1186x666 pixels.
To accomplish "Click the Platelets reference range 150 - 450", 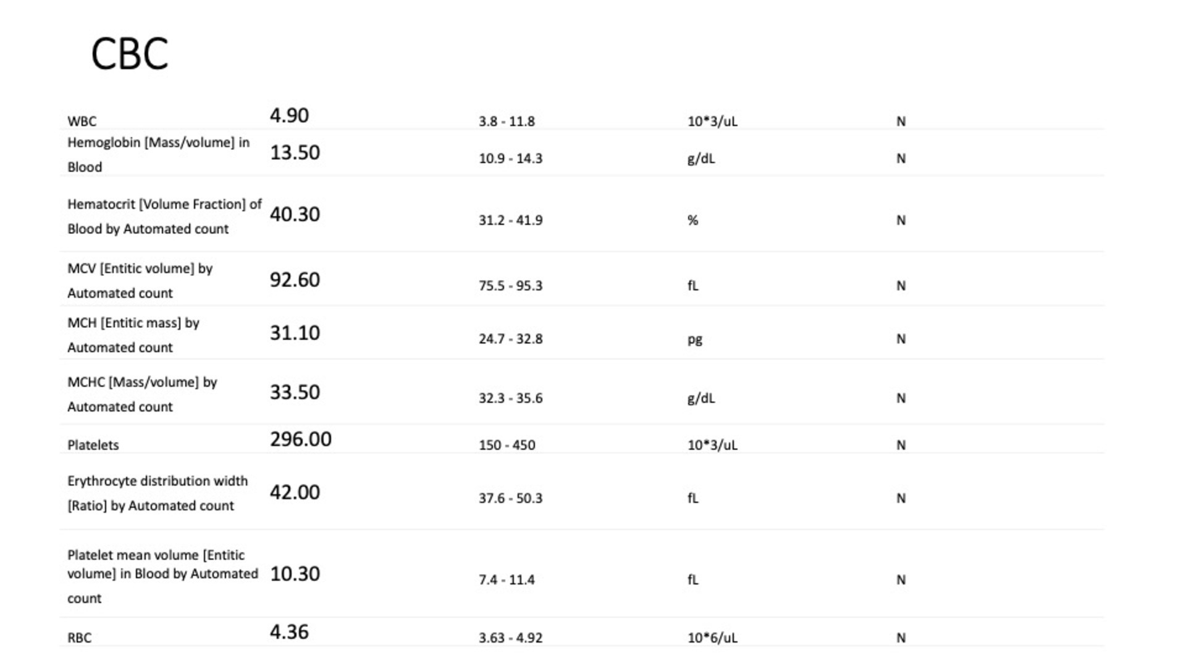I will [x=507, y=445].
